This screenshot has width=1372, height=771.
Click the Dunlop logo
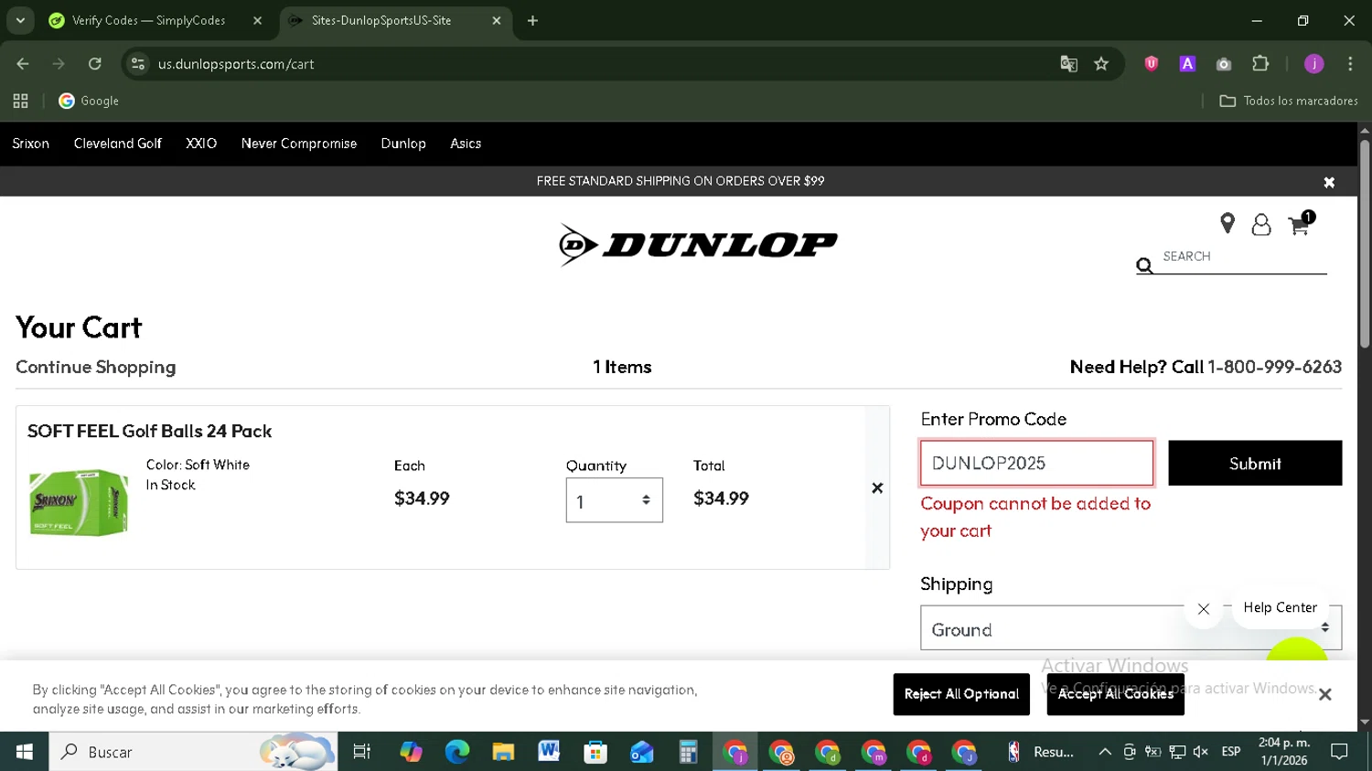698,245
